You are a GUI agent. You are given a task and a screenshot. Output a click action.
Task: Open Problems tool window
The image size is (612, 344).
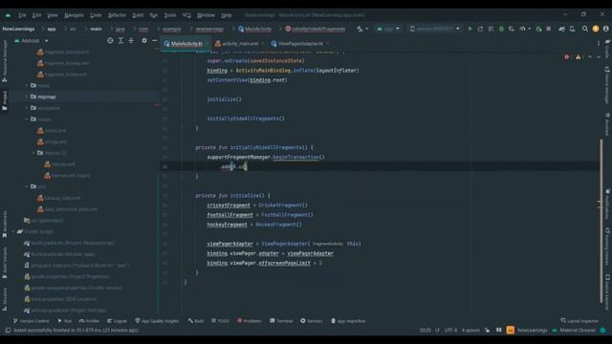[250, 321]
